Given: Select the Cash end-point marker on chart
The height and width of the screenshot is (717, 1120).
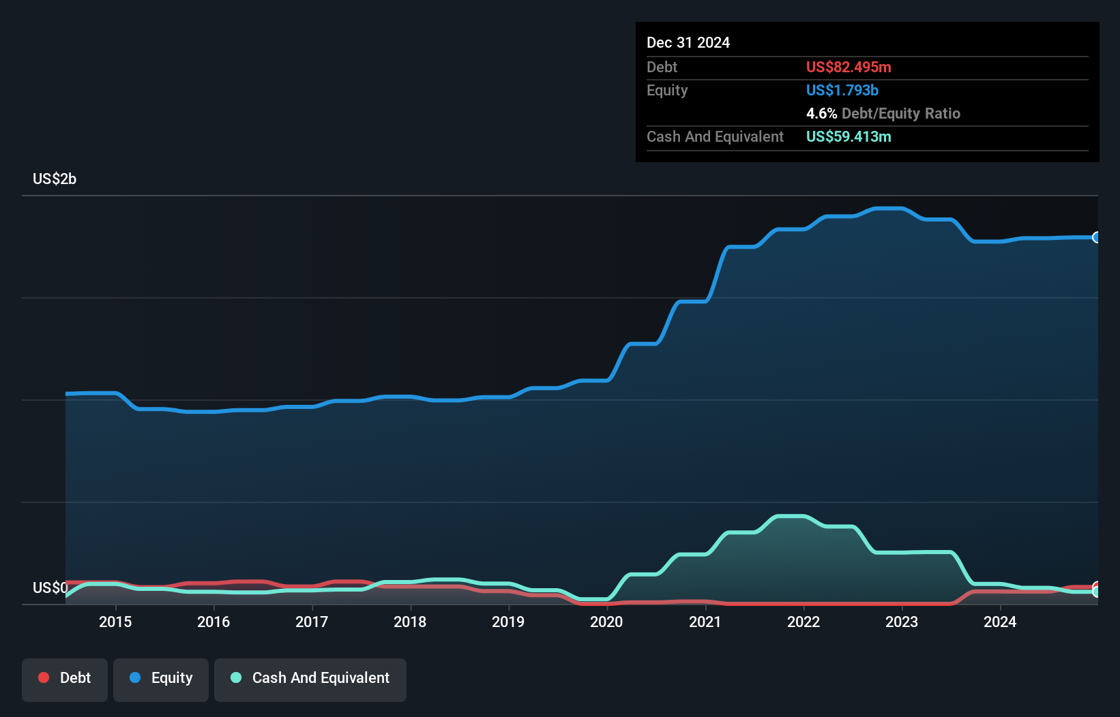Looking at the screenshot, I should coord(1097,592).
